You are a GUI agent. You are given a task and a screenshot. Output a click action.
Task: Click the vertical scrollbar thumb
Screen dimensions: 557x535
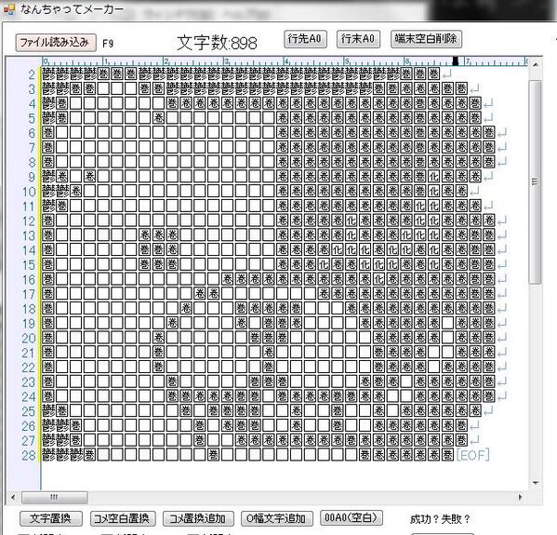click(535, 182)
